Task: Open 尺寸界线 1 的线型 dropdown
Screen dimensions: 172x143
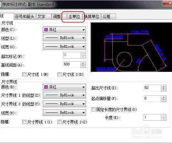Action: coord(64,95)
